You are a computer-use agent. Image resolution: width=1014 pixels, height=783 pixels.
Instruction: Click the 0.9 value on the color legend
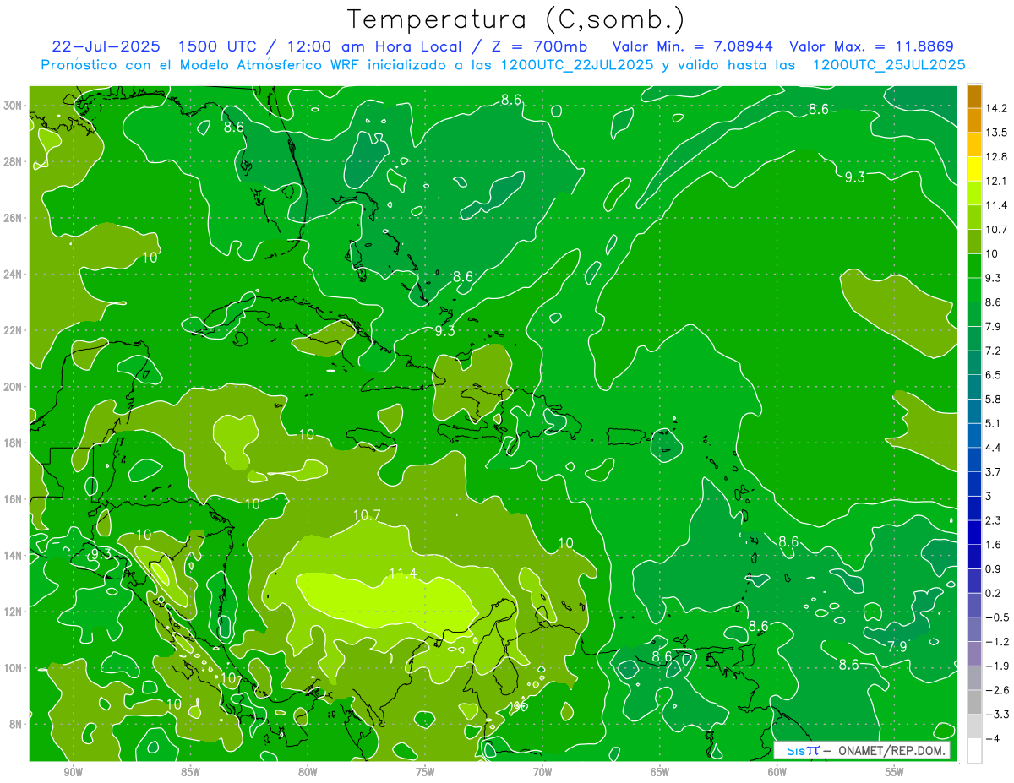coord(993,568)
